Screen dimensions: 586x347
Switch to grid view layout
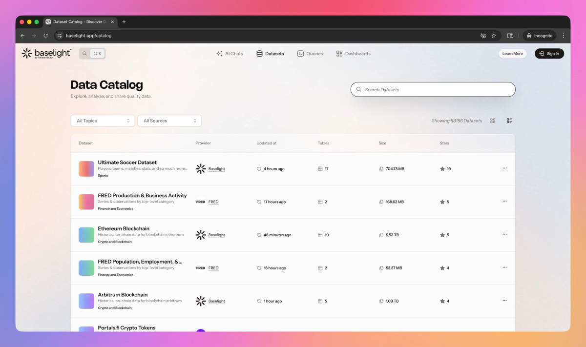coord(493,121)
